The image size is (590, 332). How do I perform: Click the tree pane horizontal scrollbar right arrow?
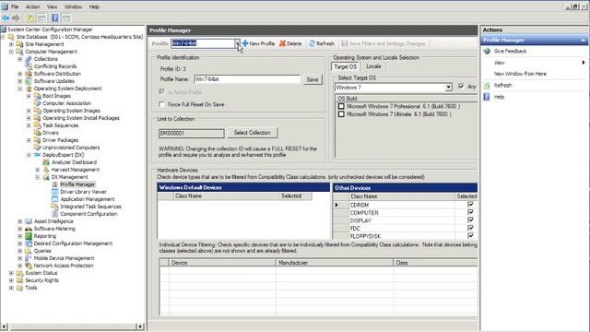(140, 326)
